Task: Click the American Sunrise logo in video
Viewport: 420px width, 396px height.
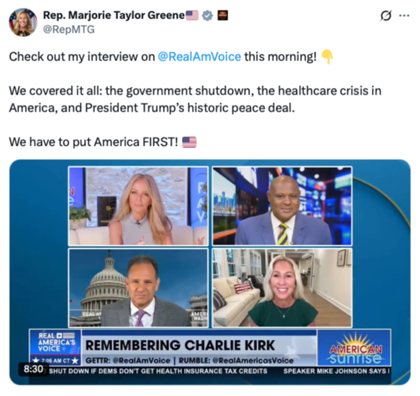Action: tap(355, 348)
